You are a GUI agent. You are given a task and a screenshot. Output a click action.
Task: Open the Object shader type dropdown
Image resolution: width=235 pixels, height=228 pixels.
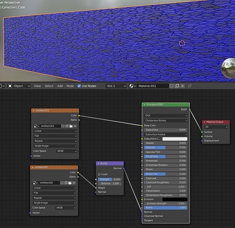tap(19, 86)
